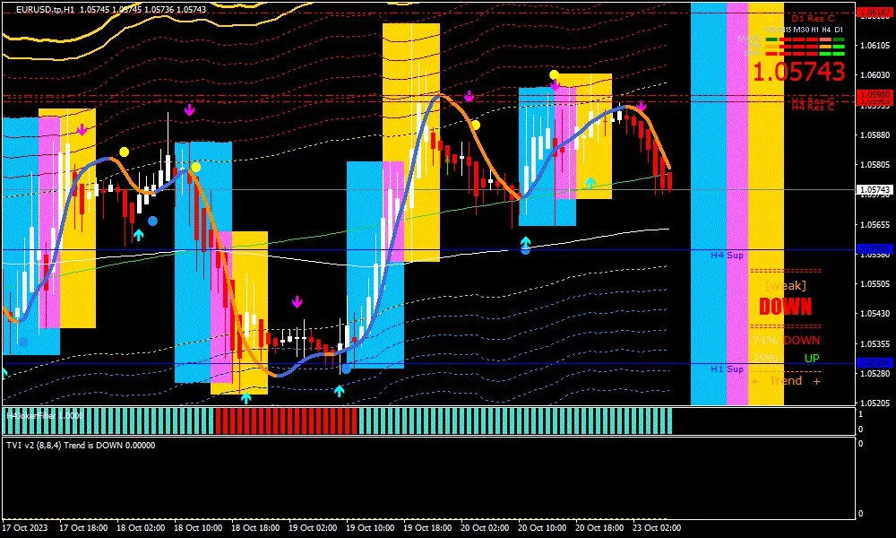Select the D1 Res C label
896x538 pixels.
pyautogui.click(x=813, y=18)
